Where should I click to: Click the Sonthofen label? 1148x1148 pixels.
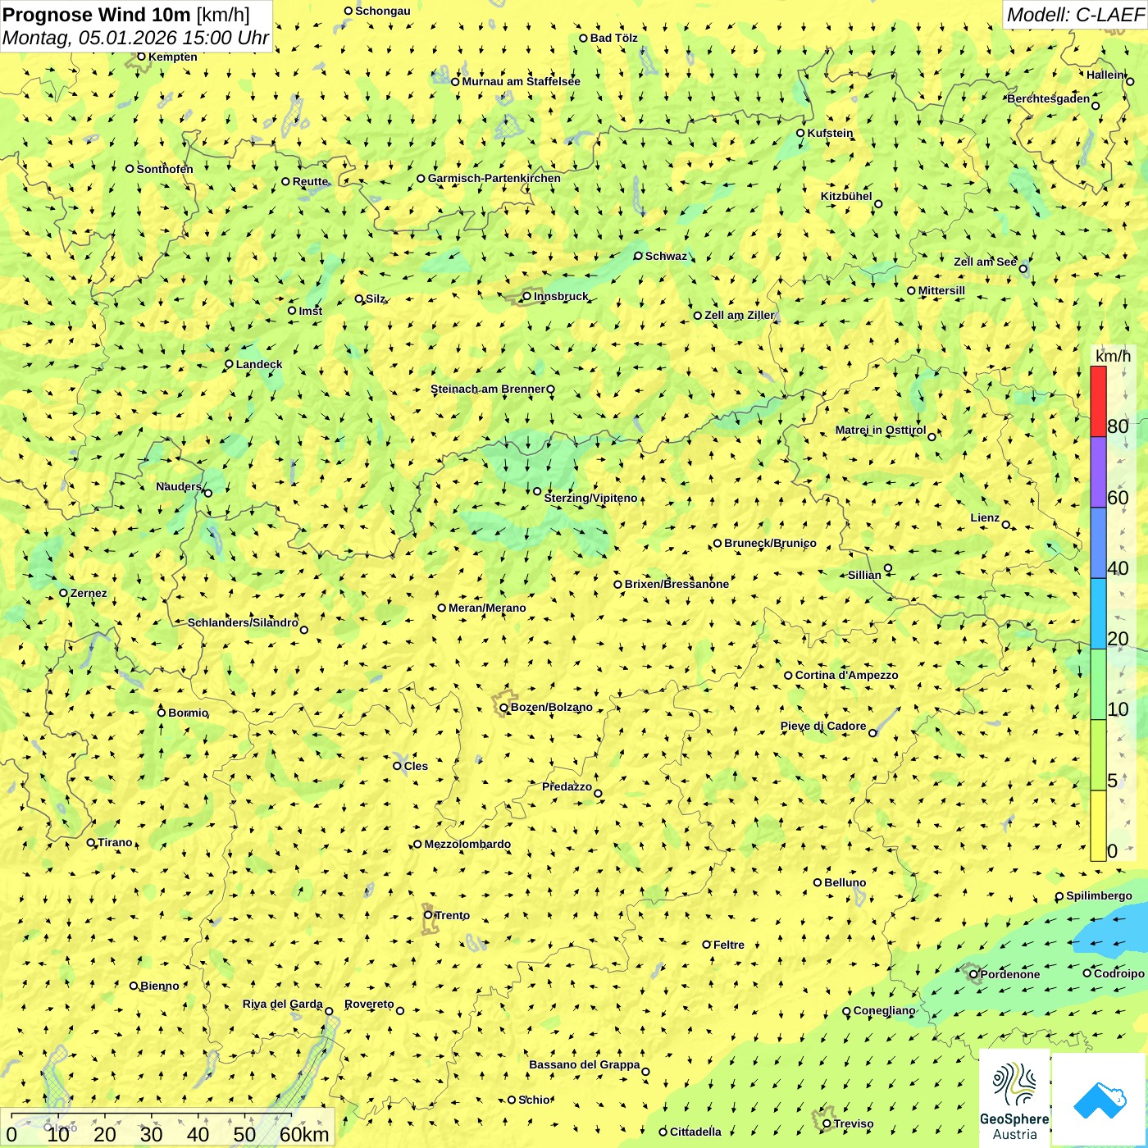point(165,169)
